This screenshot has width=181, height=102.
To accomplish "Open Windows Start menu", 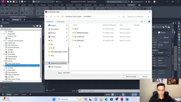I will pyautogui.click(x=54, y=99).
